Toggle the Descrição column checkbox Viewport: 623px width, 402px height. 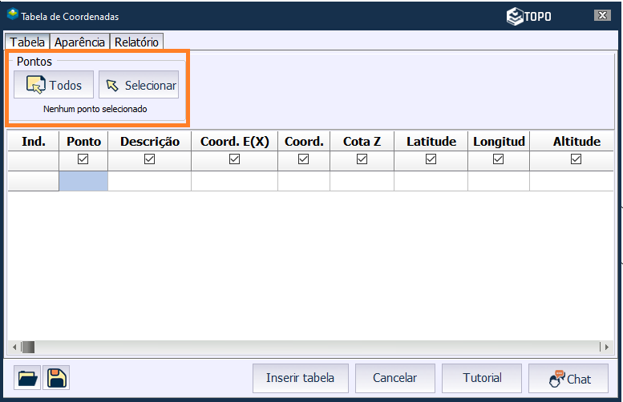(149, 160)
